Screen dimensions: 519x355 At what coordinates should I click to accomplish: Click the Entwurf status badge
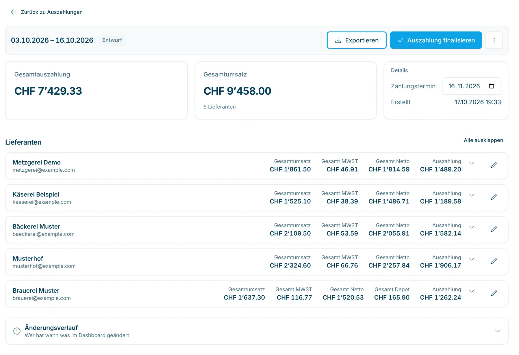(x=112, y=40)
